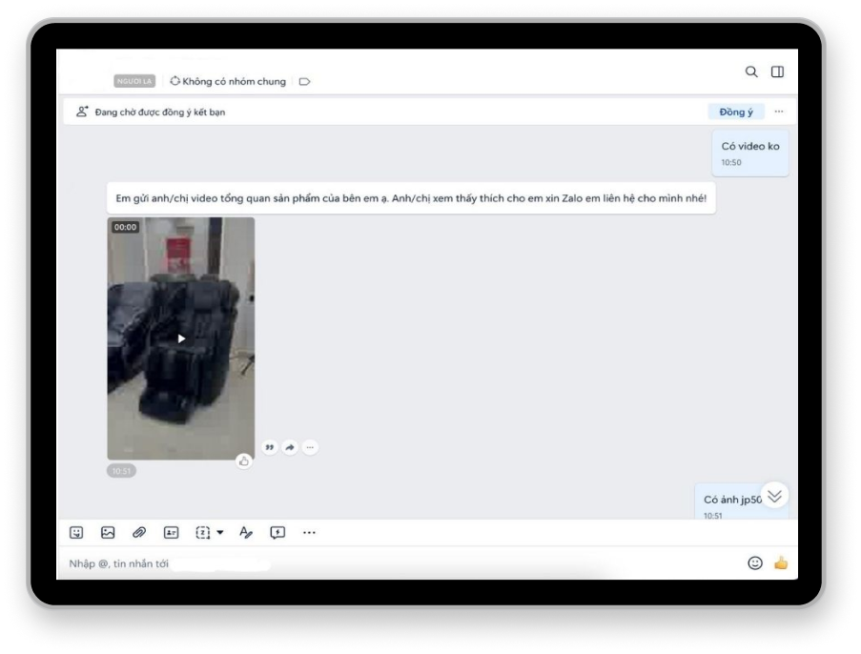This screenshot has height=654, width=861.
Task: Click the label tag icon in header
Action: 305,82
